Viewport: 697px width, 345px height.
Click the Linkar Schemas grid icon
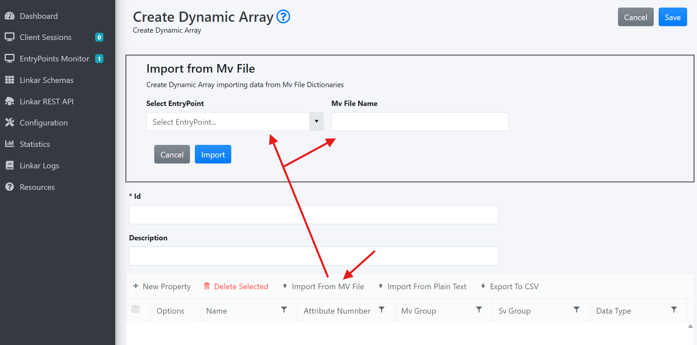click(10, 80)
